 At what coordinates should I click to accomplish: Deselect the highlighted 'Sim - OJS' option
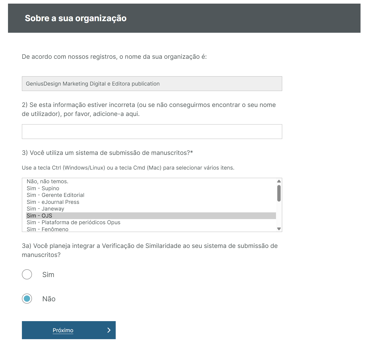[x=103, y=215]
